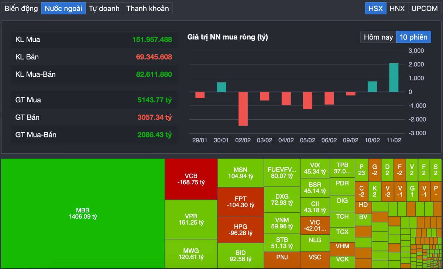Screen dimensions: 443x269
Task: Click the 02/02 net sell bar
Action: tap(243, 109)
